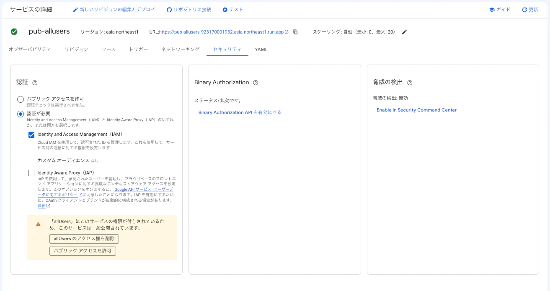This screenshot has width=550, height=291.
Task: Switch to ソース tab
Action: tap(108, 49)
